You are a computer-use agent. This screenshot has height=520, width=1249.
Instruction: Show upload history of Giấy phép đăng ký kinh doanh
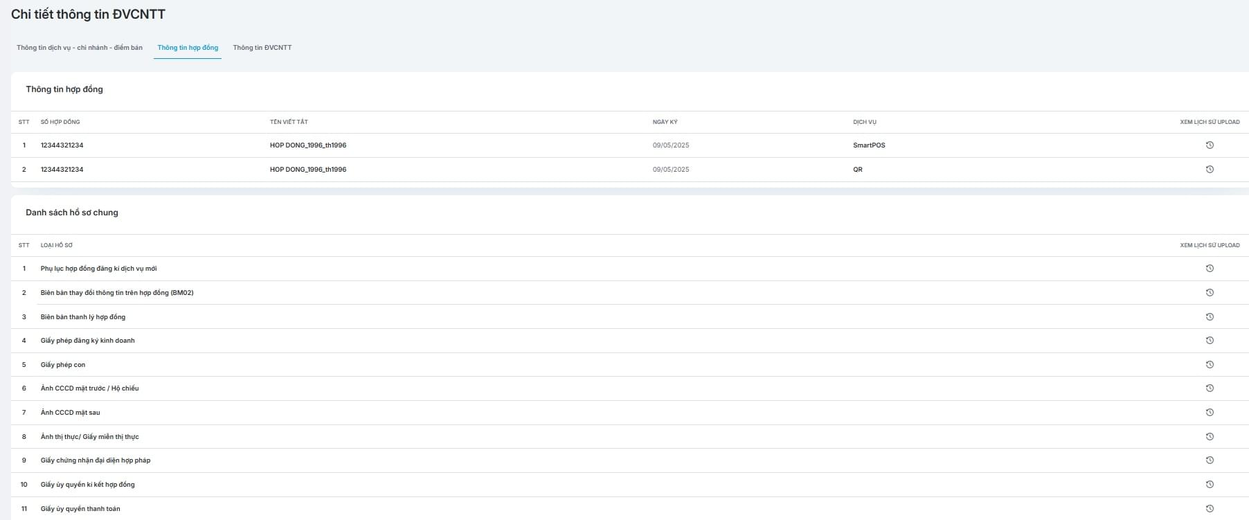tap(1210, 341)
